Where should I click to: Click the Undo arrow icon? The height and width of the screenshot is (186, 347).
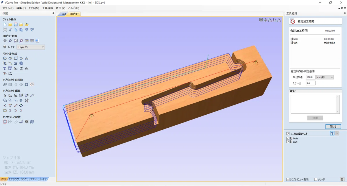coord(27,29)
